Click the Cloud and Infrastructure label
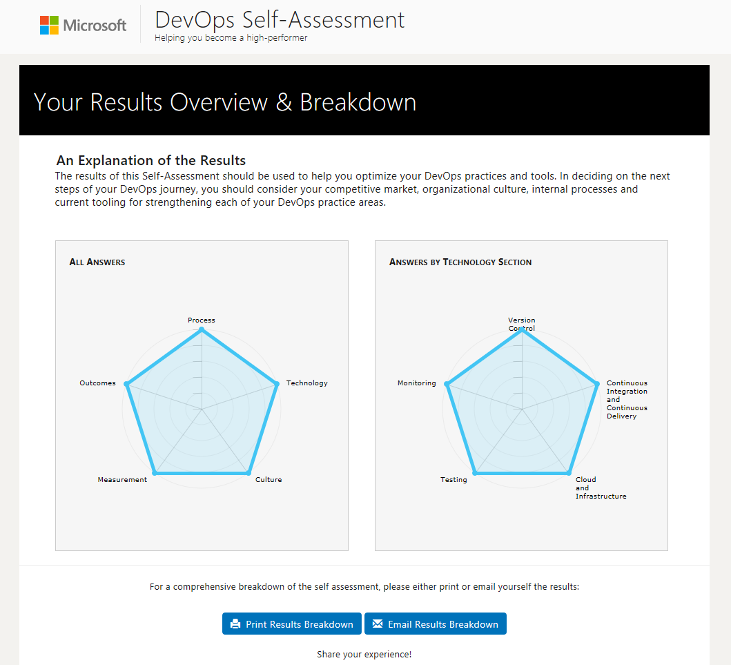The width and height of the screenshot is (731, 665). coord(601,488)
